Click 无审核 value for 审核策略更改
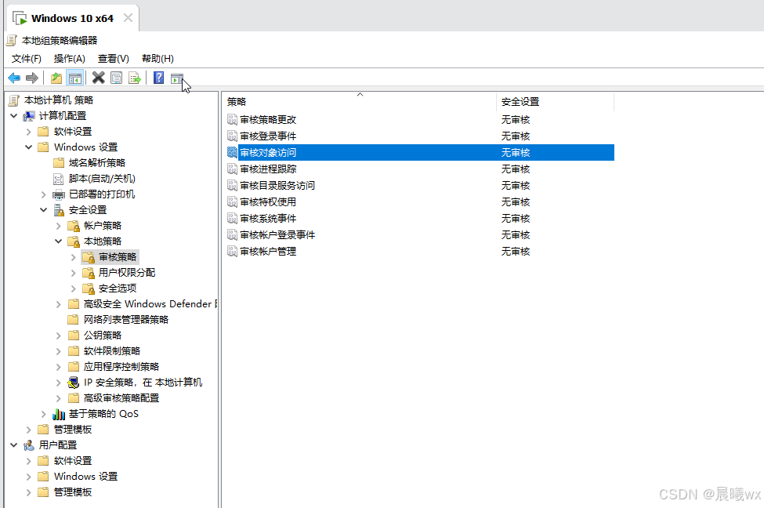This screenshot has height=508, width=764. click(516, 119)
